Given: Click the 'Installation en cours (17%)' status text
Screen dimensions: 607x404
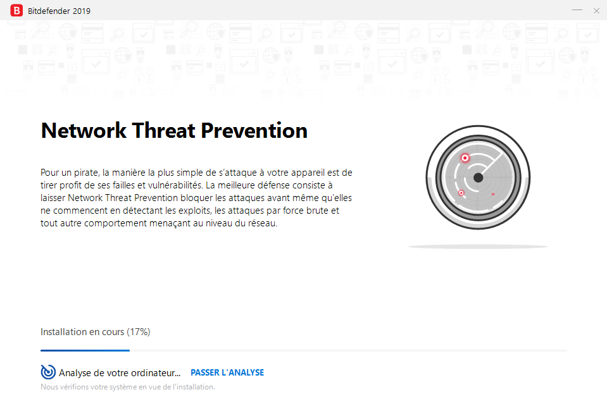Looking at the screenshot, I should coord(95,332).
